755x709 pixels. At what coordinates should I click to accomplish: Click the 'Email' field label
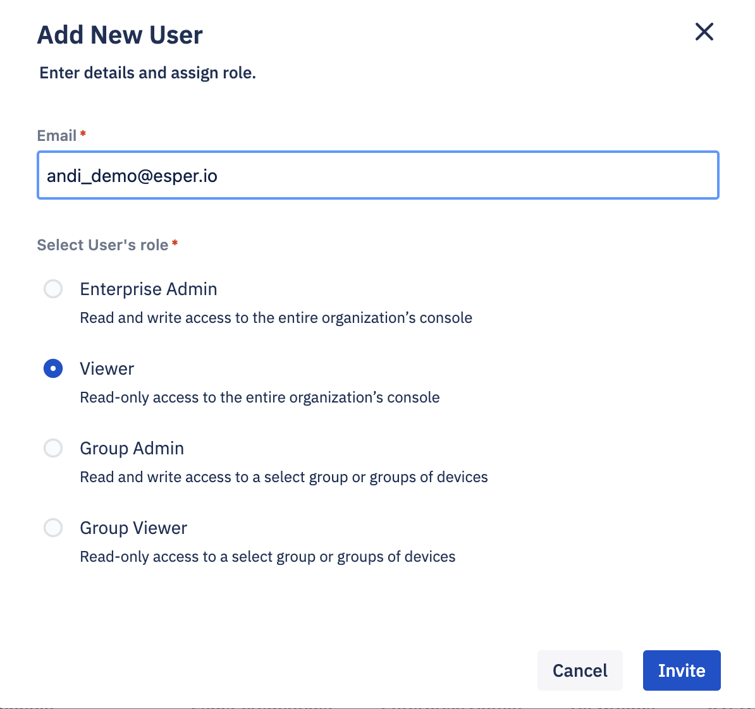pyautogui.click(x=57, y=136)
